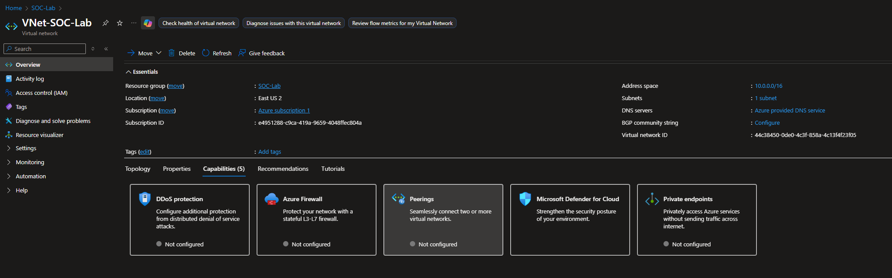Pin VNet-SOC-Lab to dashboard
Viewport: 892px width, 278px height.
pyautogui.click(x=106, y=23)
